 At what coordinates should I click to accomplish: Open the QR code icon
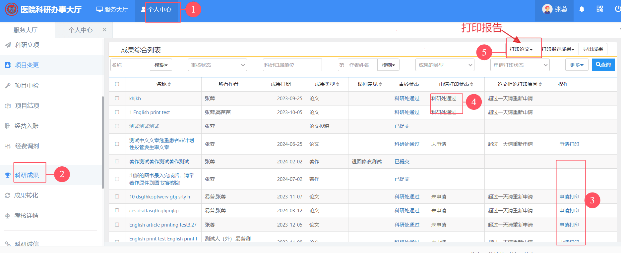[x=600, y=9]
